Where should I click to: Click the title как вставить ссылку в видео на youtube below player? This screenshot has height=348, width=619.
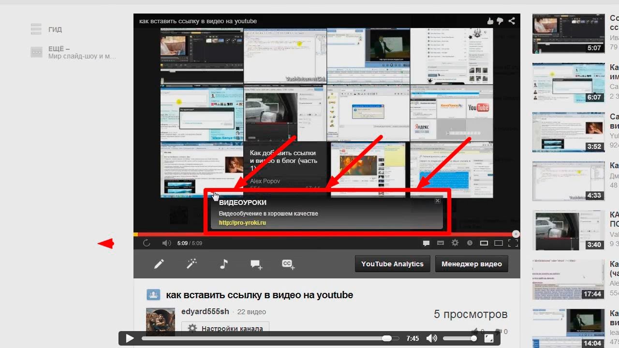(x=259, y=295)
